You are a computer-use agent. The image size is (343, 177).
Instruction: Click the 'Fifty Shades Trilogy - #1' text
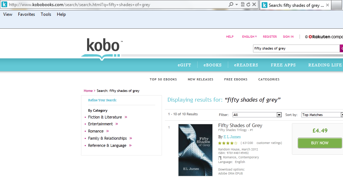pos(236,130)
